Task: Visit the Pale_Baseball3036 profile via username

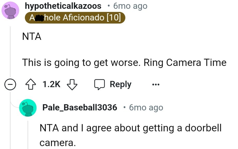Action: (x=80, y=107)
